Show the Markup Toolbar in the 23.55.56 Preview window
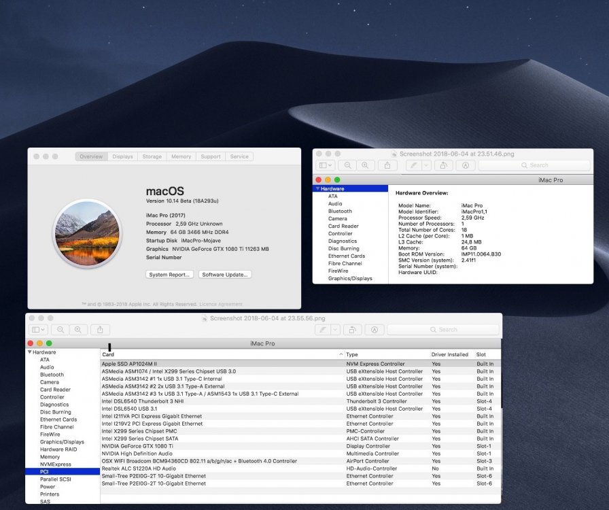Viewport: 609px width, 510px height. [x=375, y=330]
